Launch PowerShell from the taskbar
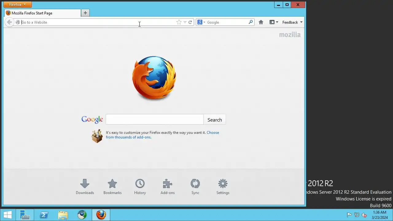Image resolution: width=393 pixels, height=221 pixels. click(x=44, y=215)
